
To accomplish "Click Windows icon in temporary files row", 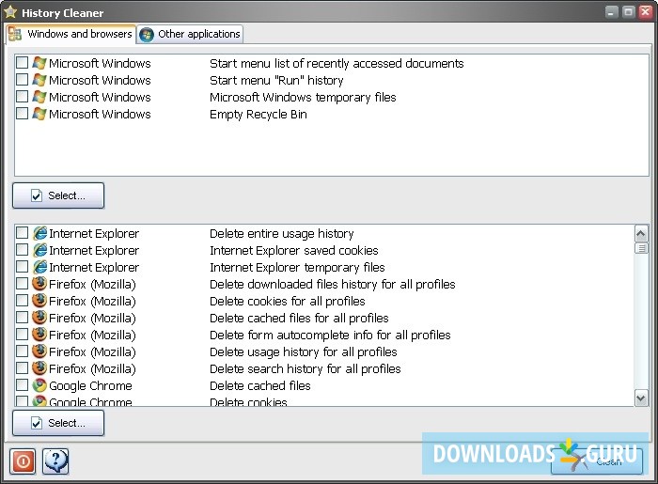I will [x=39, y=97].
